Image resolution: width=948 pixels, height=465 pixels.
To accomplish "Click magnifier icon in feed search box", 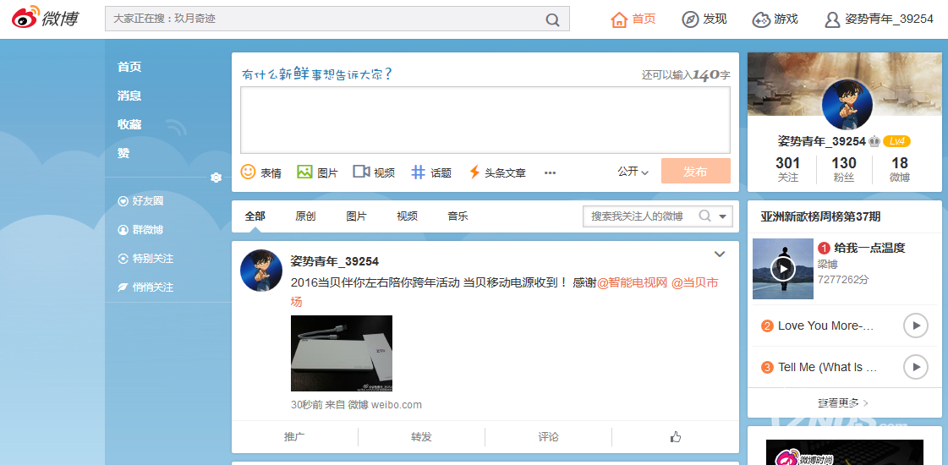I will pos(704,216).
